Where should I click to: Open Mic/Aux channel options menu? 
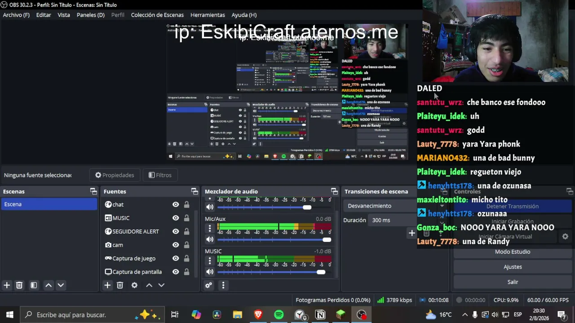(x=210, y=228)
